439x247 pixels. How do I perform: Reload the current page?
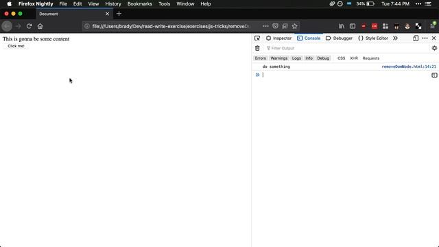(x=29, y=26)
